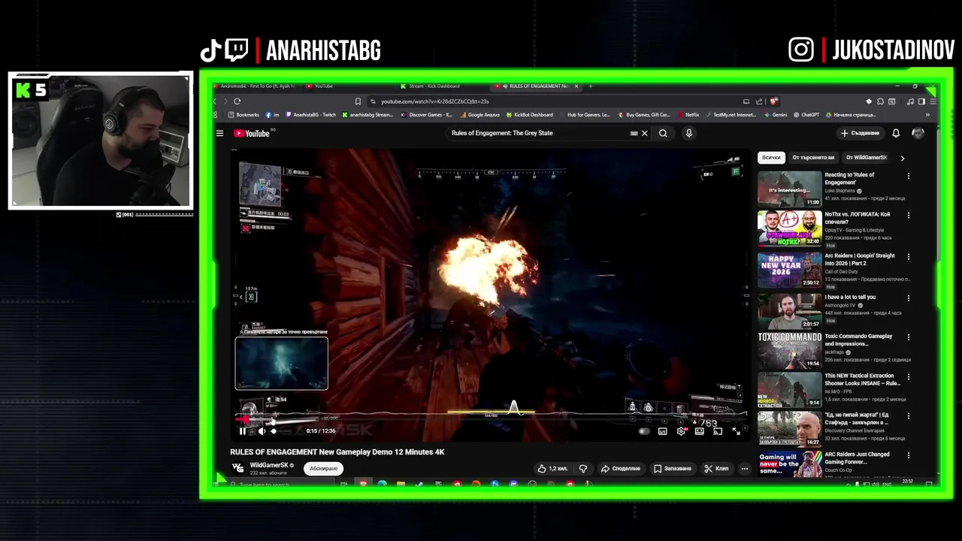Go back in the browser
This screenshot has height=541, width=962.
(215, 101)
